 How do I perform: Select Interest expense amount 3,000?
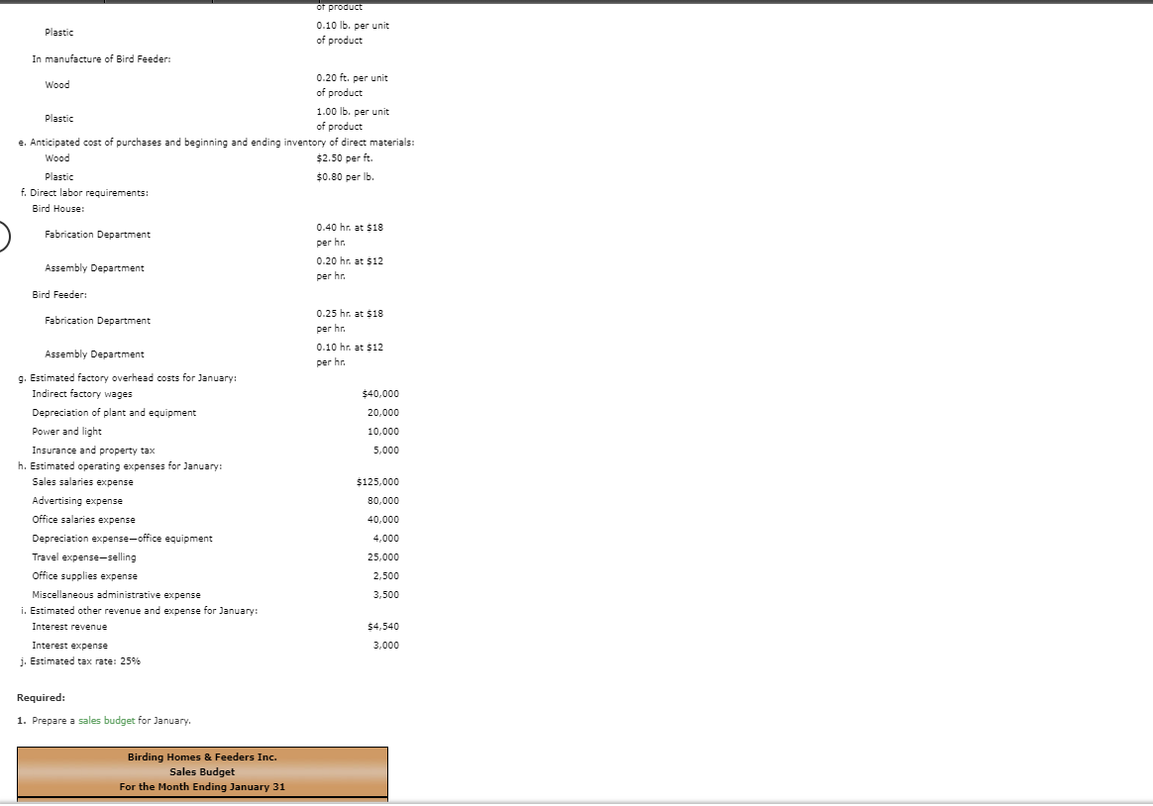[x=386, y=645]
